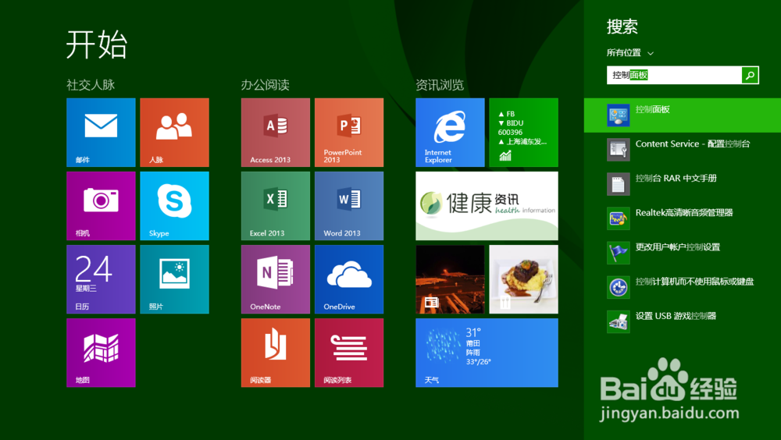This screenshot has width=781, height=440.
Task: Open the Reading List (阅读列表) tile
Action: tap(349, 353)
